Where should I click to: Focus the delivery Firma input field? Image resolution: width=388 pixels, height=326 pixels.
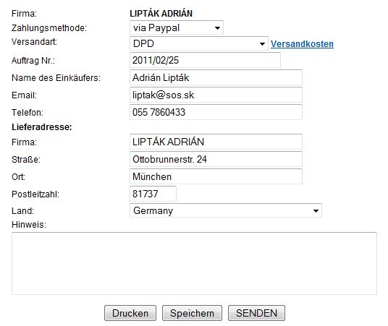pyautogui.click(x=216, y=142)
